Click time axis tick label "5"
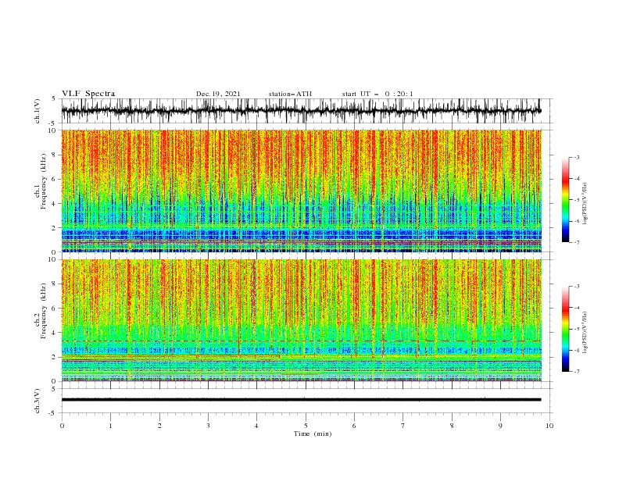The height and width of the screenshot is (478, 619). tap(306, 426)
